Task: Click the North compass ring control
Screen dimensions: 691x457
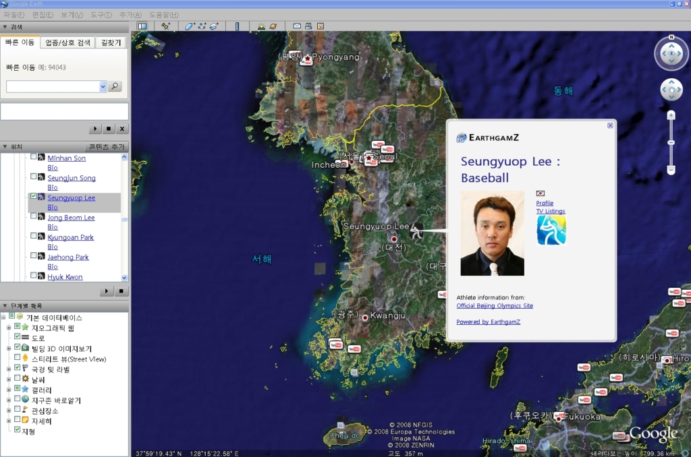Action: pyautogui.click(x=671, y=38)
